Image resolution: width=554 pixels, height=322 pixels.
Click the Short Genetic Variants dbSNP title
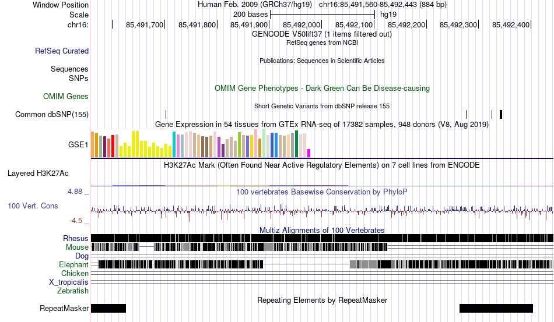click(322, 106)
